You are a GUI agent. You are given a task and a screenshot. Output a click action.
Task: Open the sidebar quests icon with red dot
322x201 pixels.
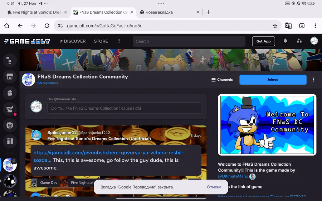click(10, 109)
